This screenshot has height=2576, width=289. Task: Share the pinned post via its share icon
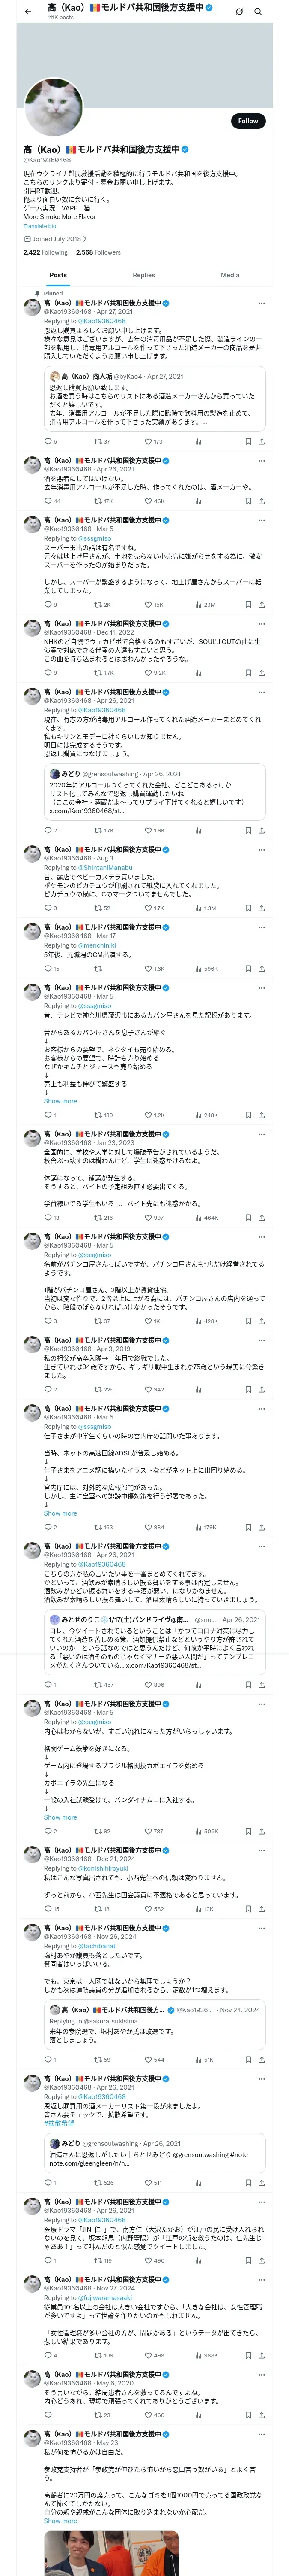261,441
